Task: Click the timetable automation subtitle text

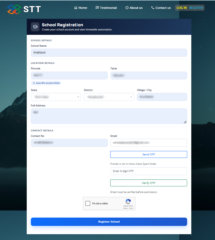Action: tap(77, 30)
